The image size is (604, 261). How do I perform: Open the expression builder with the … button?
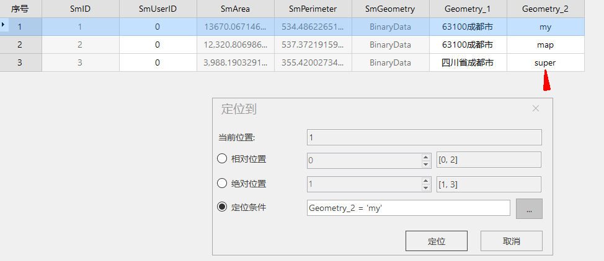point(529,208)
